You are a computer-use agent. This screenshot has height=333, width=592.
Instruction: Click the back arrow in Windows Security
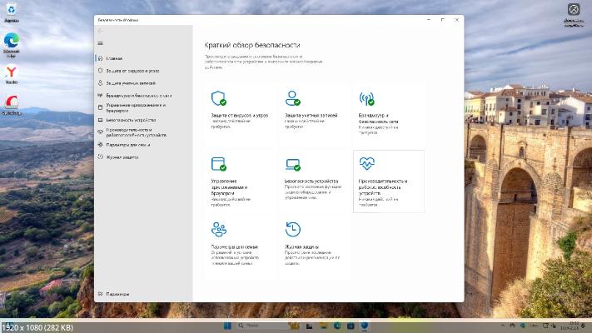(101, 31)
